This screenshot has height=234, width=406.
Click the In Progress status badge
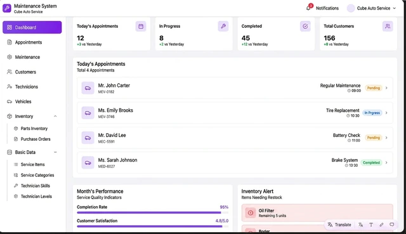coord(372,113)
